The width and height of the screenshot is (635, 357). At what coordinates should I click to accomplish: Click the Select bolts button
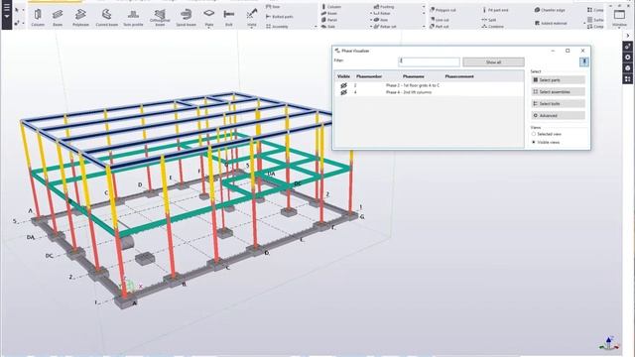558,103
